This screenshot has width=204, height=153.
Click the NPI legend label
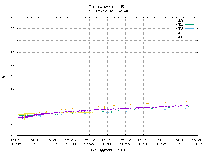click(x=180, y=33)
